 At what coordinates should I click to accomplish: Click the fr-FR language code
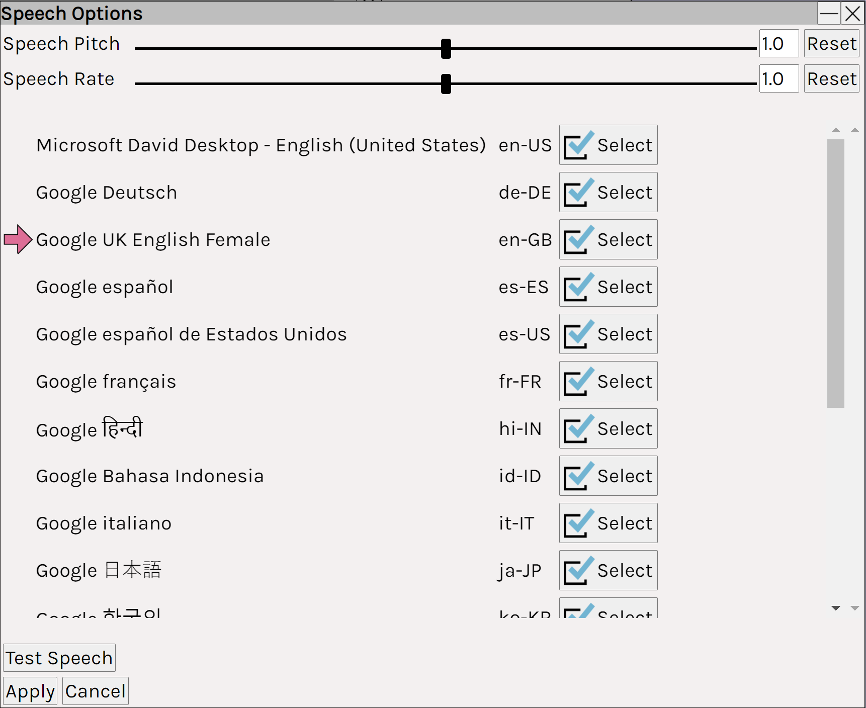[x=520, y=382]
